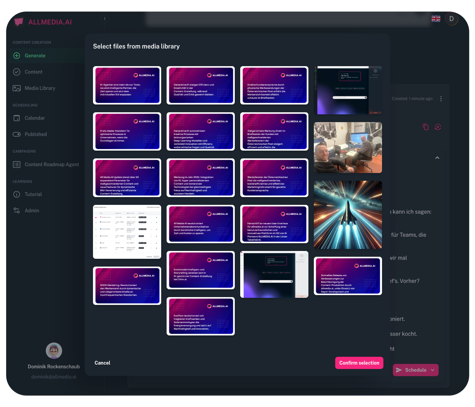Image resolution: width=475 pixels, height=407 pixels.
Task: Select the 'Direkte Kundenansprache' image
Action: coord(274,85)
